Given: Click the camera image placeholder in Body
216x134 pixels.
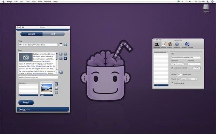Looking at the screenshot, I should pyautogui.click(x=26, y=57).
